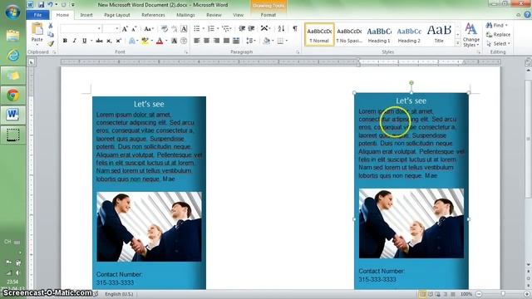Viewport: 532px width, 299px height.
Task: Switch to Full Screen Reading view
Action: point(431,294)
